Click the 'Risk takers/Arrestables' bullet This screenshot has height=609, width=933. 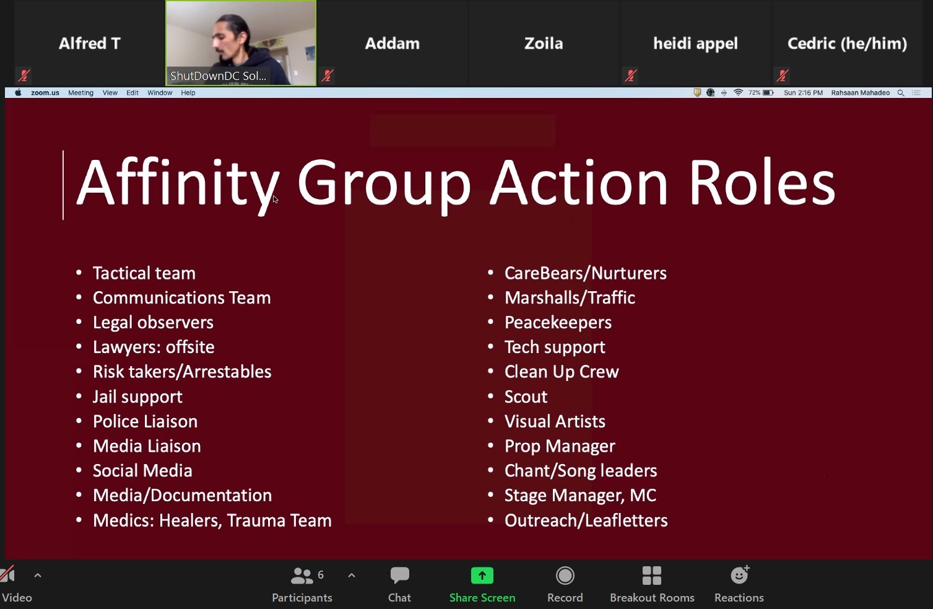pos(182,372)
